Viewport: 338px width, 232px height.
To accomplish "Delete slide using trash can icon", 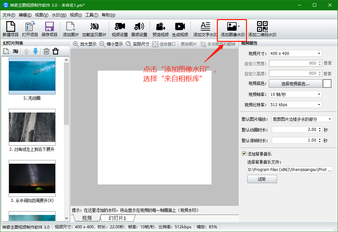I will pos(47,51).
